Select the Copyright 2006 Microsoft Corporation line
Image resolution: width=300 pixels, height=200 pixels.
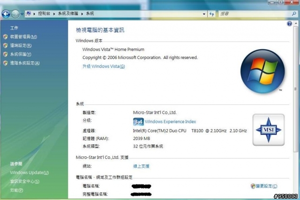(140, 58)
